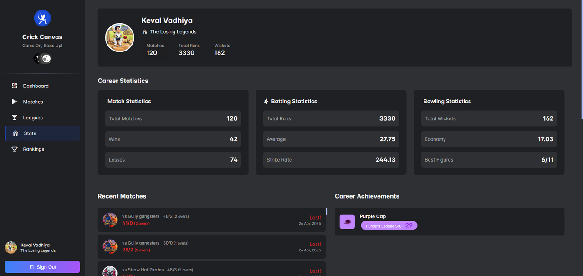Click the Sign Out button
The height and width of the screenshot is (276, 583).
42,267
